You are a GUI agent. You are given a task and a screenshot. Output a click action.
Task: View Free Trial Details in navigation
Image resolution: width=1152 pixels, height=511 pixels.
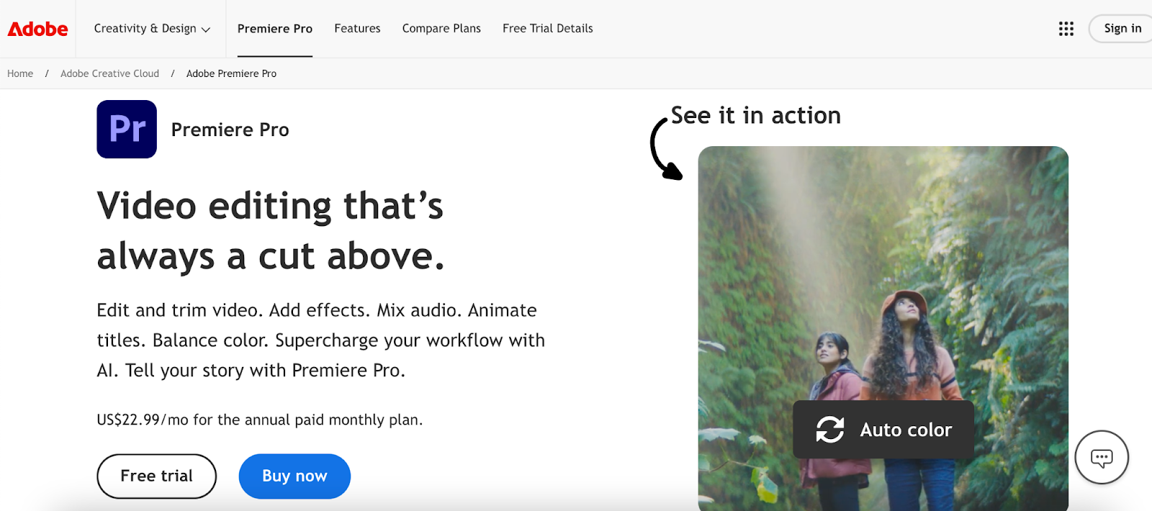pos(547,29)
